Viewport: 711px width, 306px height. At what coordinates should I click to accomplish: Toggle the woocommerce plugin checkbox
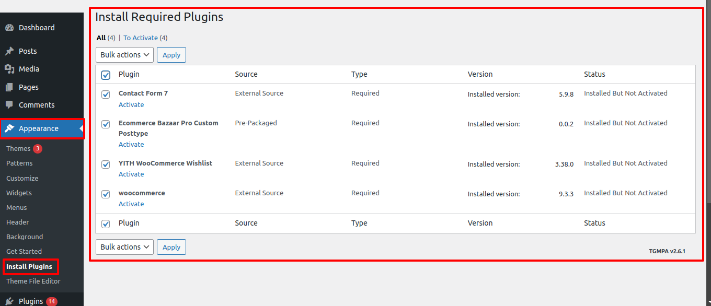(x=106, y=194)
